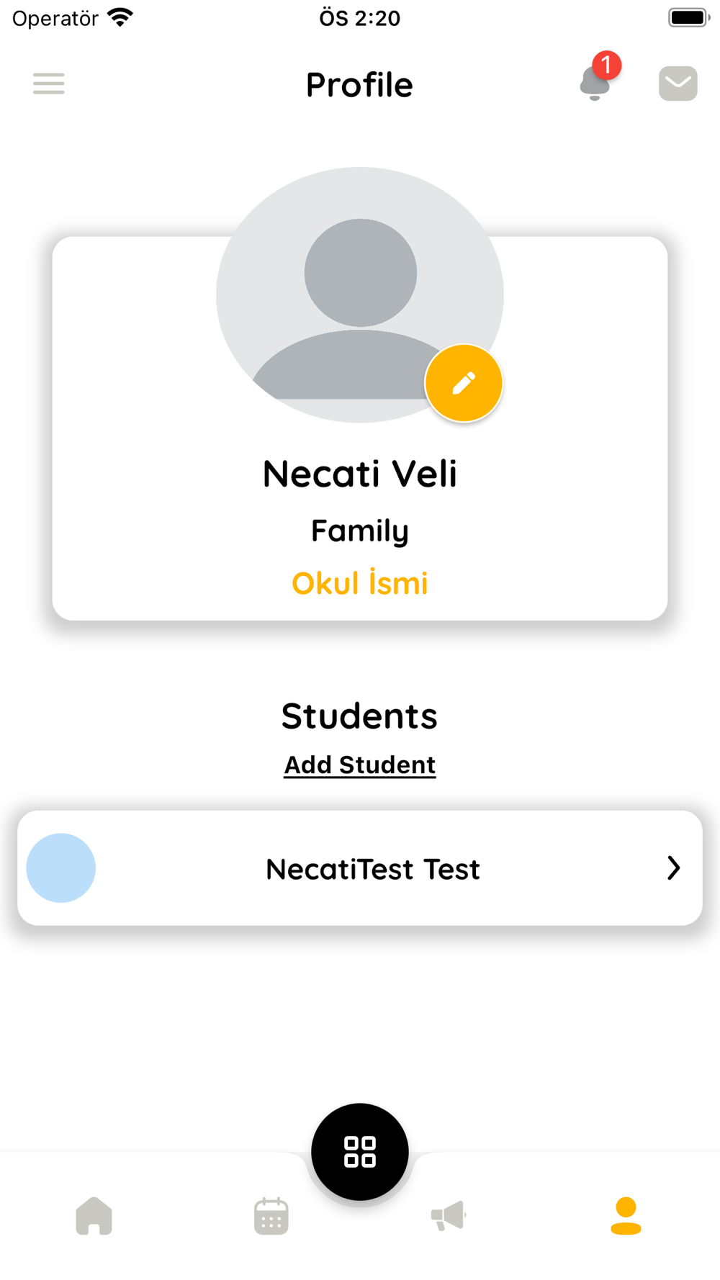Click the Add Student link
720x1280 pixels.
pos(360,765)
